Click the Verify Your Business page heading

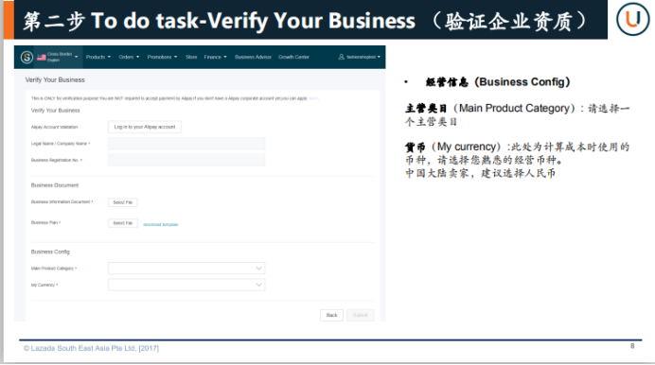55,79
